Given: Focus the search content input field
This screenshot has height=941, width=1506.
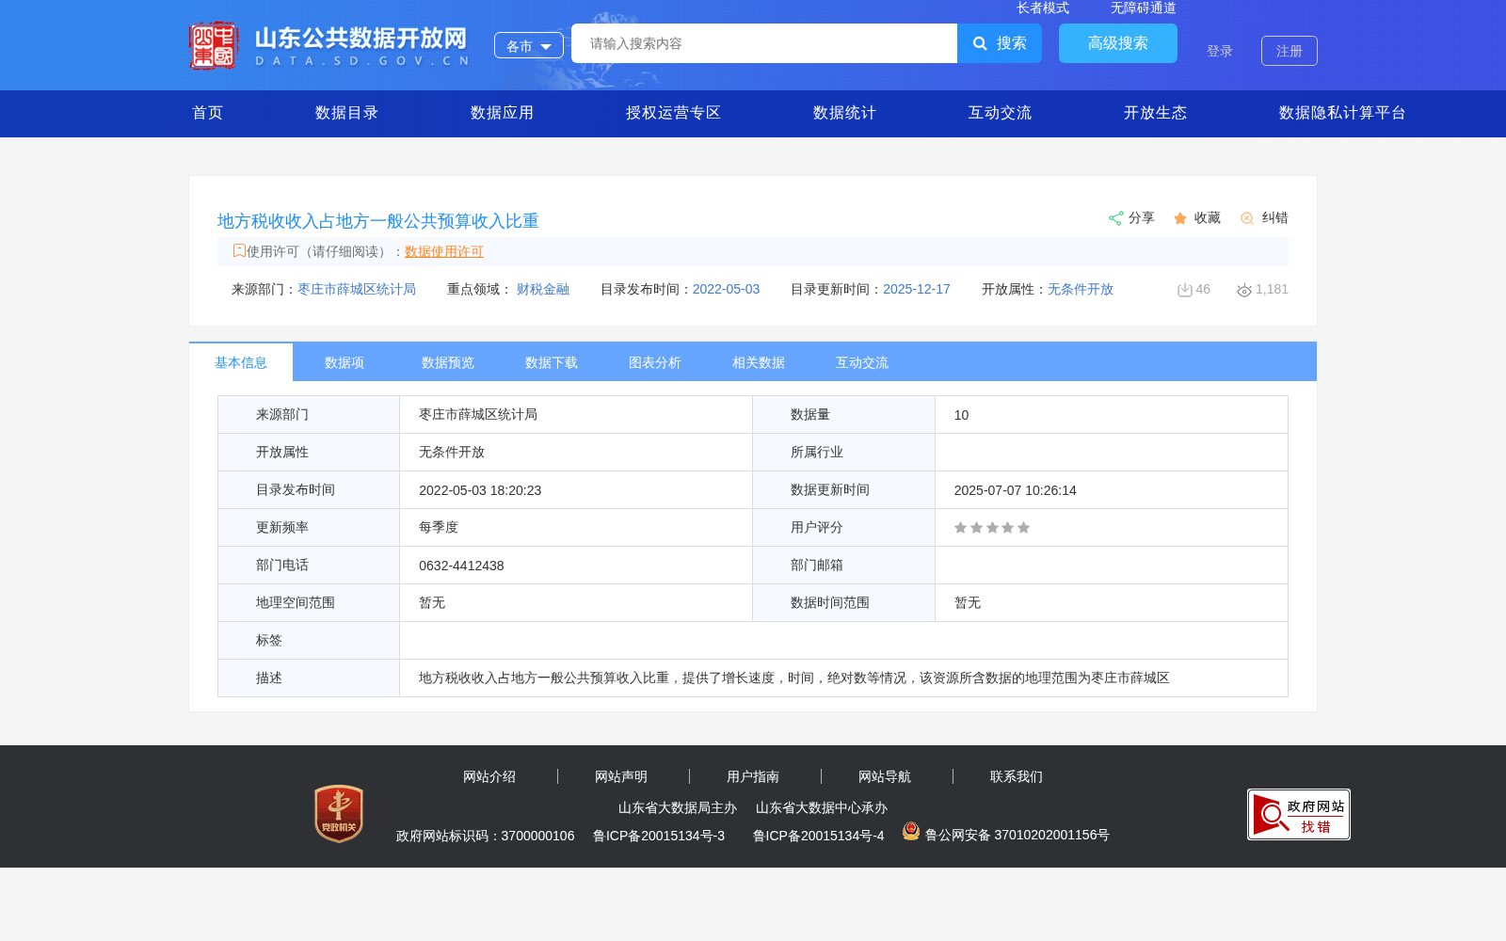Looking at the screenshot, I should click(764, 43).
